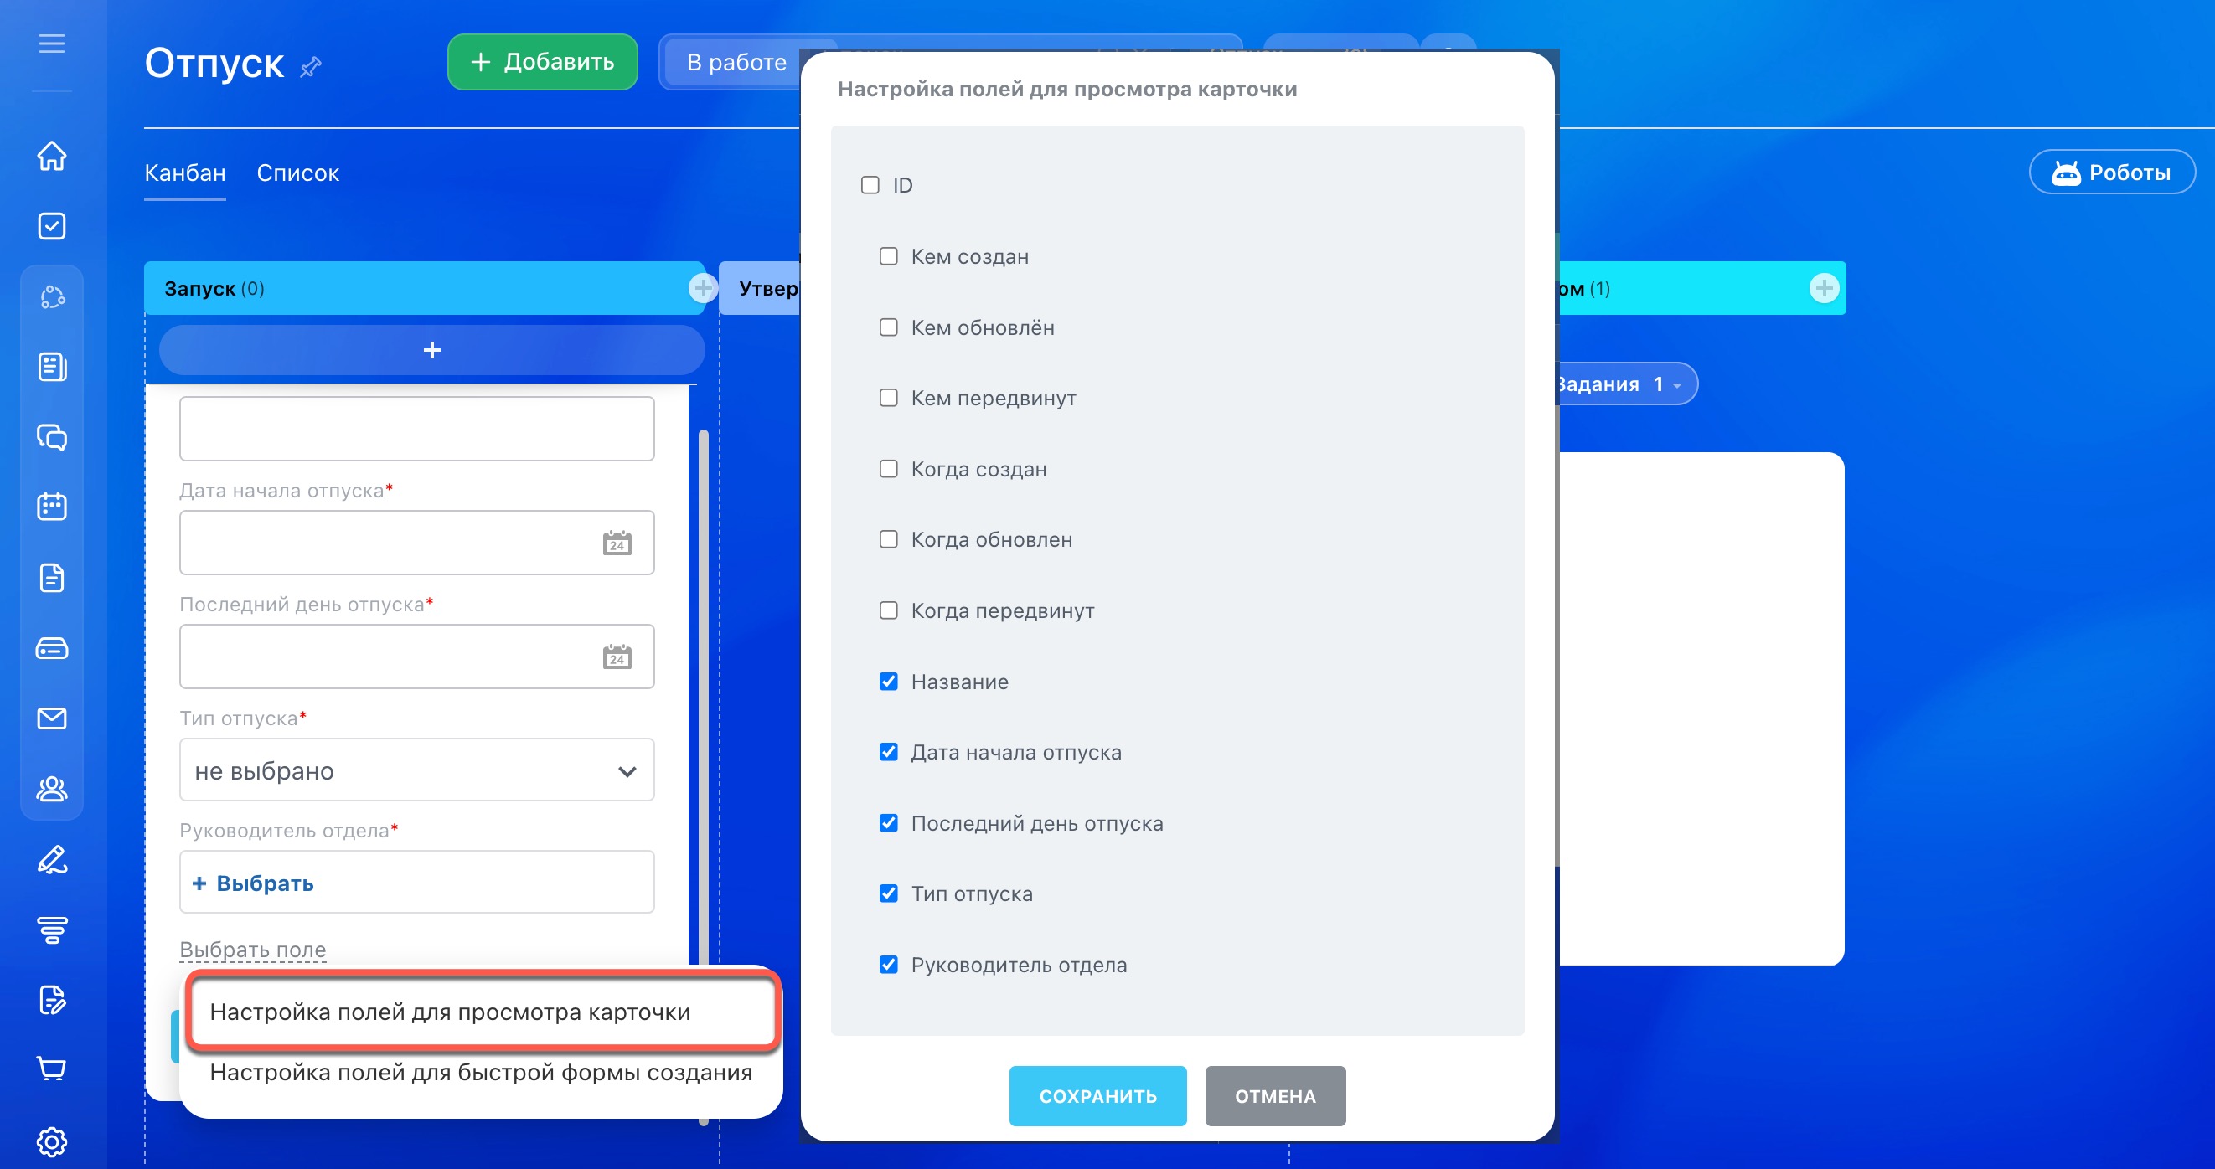
Task: Click the tasks checkmark sidebar icon
Action: 52,226
